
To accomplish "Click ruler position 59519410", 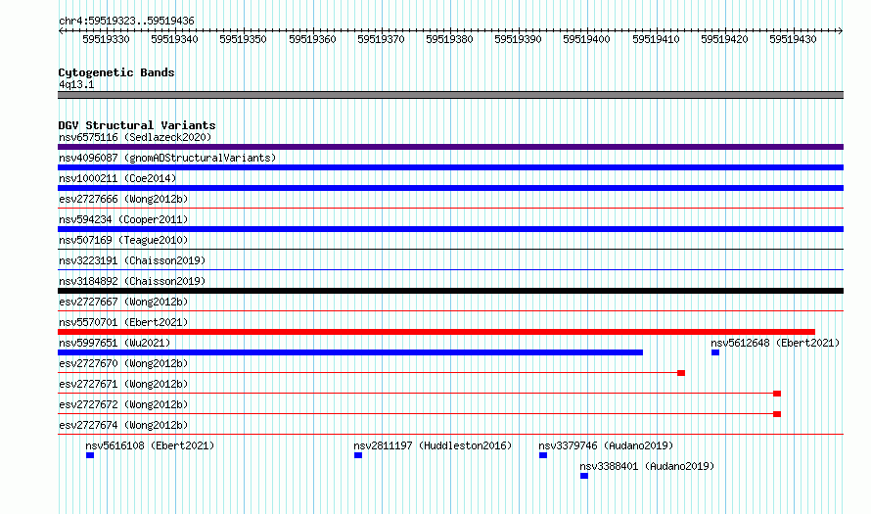I will point(656,39).
